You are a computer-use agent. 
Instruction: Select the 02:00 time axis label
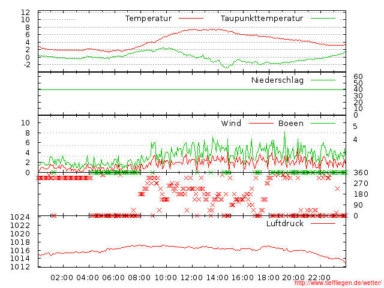coord(62,278)
